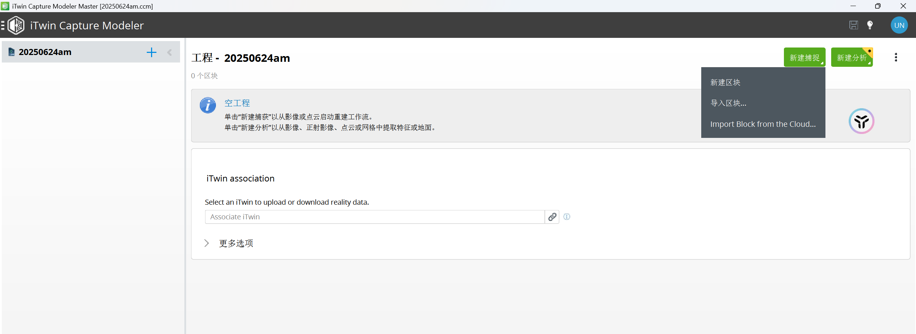Click the link icon beside Associate iTwin
Image resolution: width=916 pixels, height=334 pixels.
(x=552, y=217)
